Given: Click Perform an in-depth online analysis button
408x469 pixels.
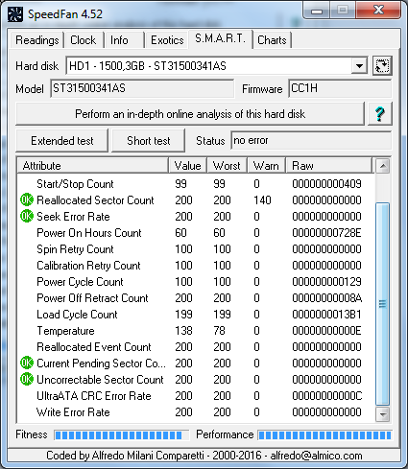Looking at the screenshot, I should (x=190, y=114).
